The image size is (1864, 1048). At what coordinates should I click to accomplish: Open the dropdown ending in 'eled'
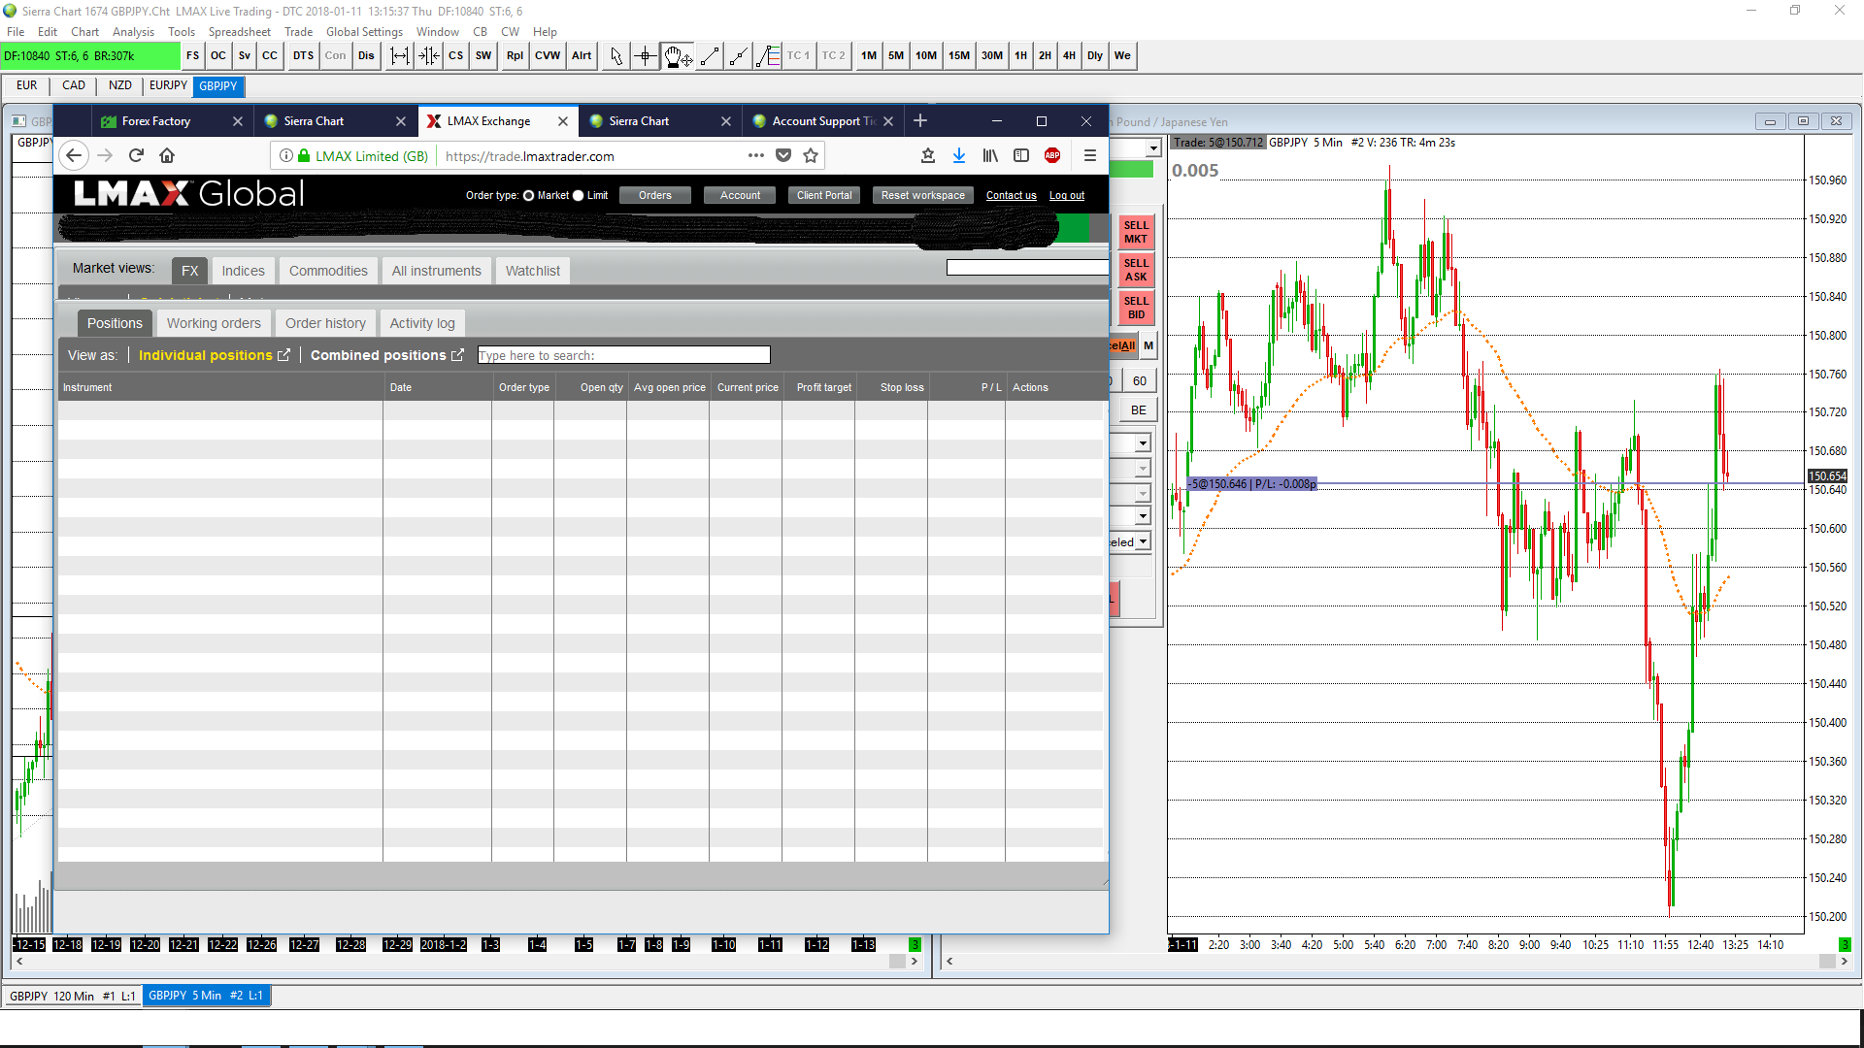click(x=1143, y=542)
